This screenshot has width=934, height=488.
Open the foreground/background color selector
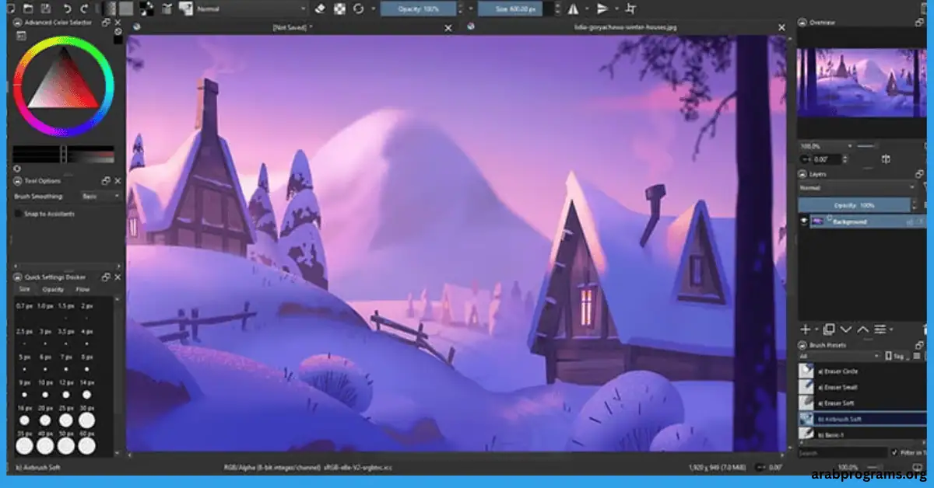[146, 9]
